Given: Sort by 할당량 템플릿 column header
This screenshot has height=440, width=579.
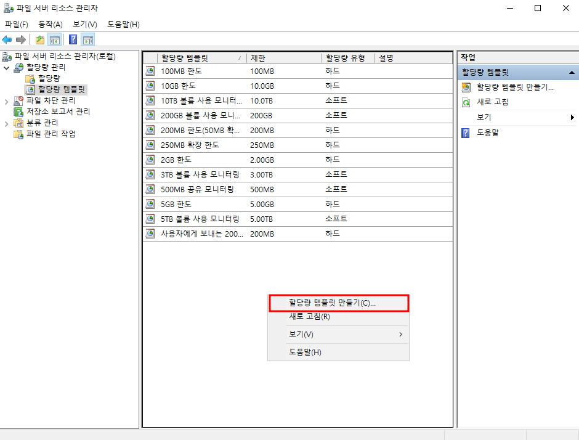Looking at the screenshot, I should pyautogui.click(x=201, y=58).
